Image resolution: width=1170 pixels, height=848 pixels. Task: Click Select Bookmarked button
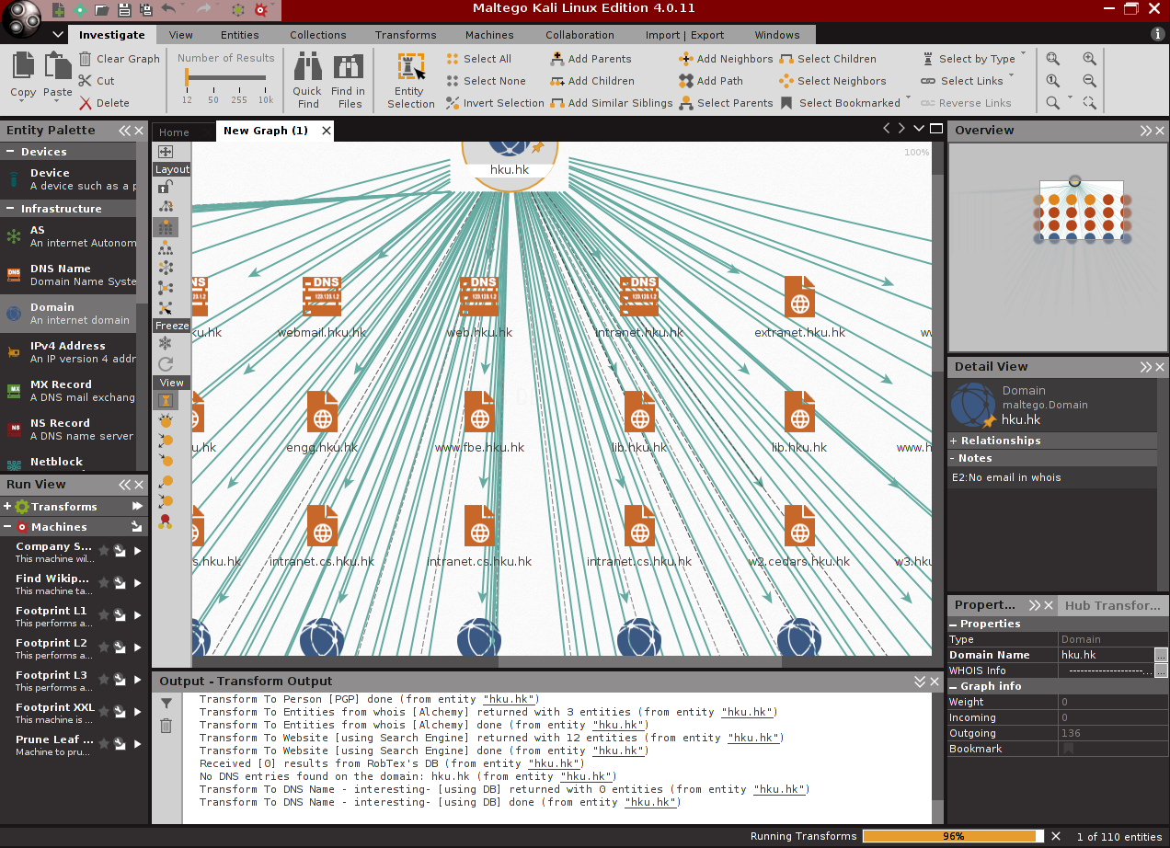tap(841, 103)
